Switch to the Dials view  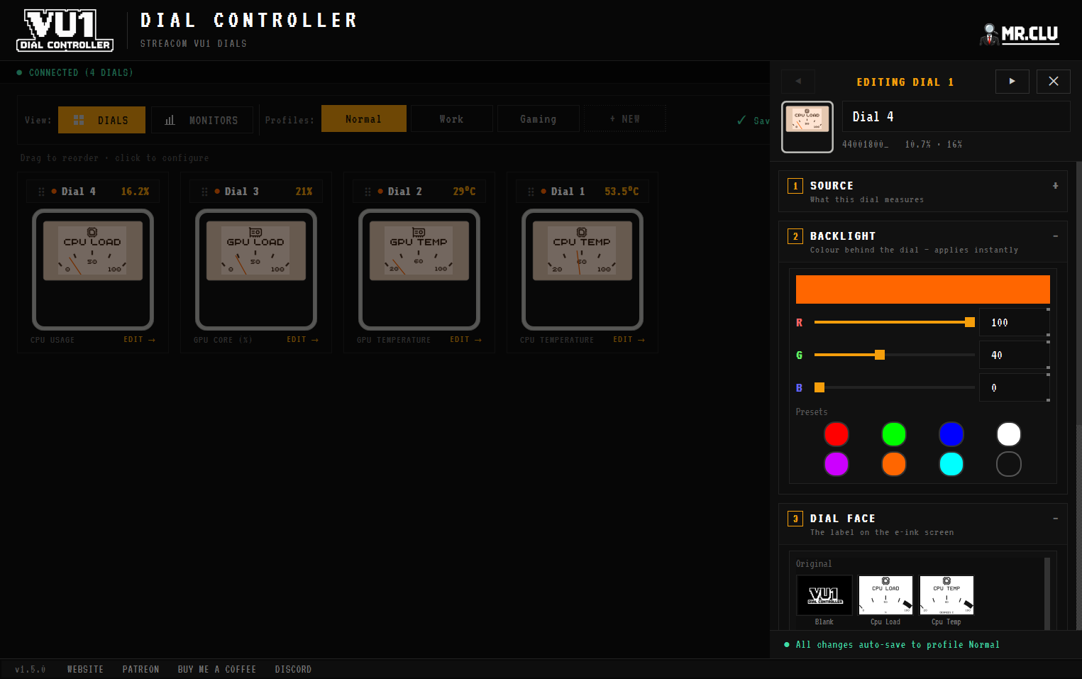point(101,120)
